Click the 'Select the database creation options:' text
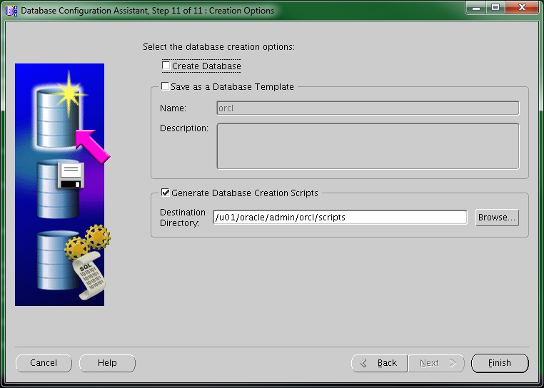 (218, 47)
